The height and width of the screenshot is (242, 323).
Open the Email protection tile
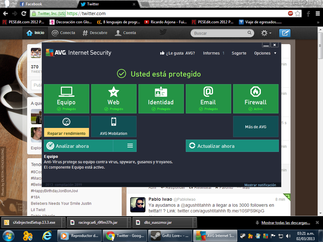click(208, 99)
